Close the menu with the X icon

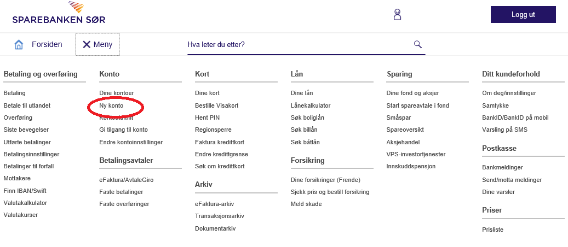point(87,45)
